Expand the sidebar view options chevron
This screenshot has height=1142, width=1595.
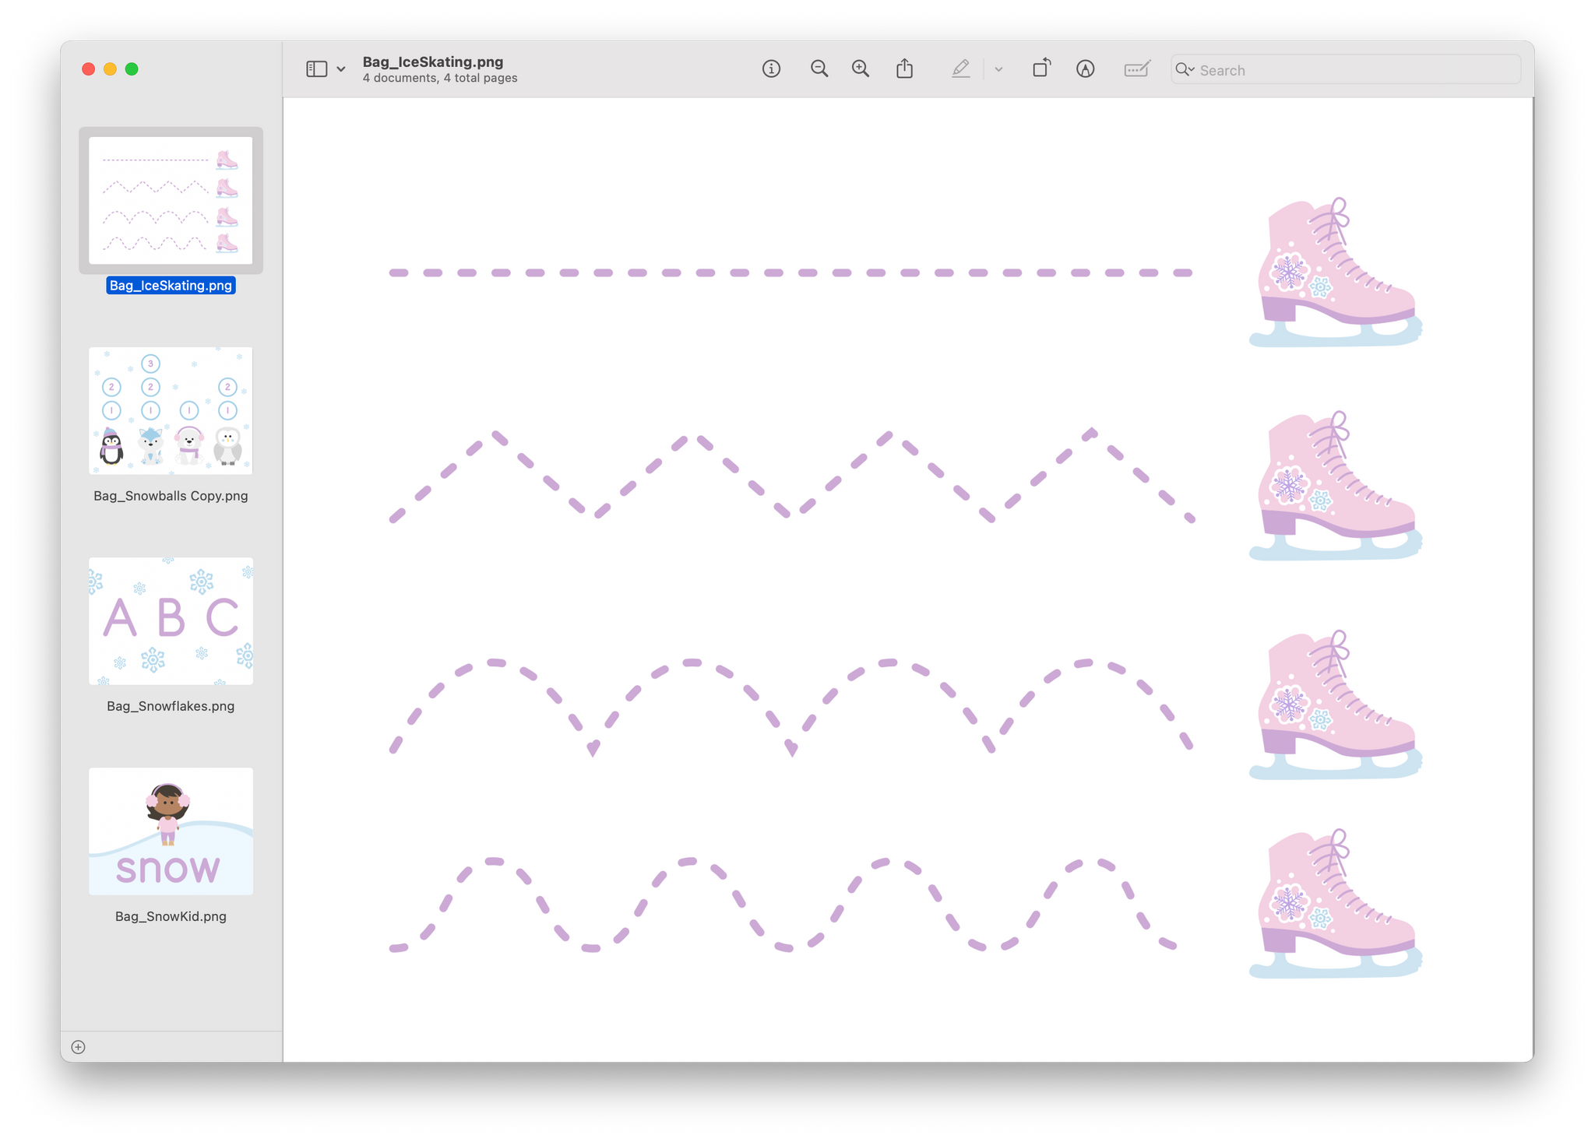(x=341, y=69)
